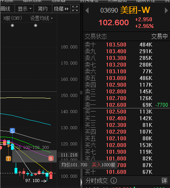
Task: Click the 113K volume at 买一
Action: (x=146, y=112)
